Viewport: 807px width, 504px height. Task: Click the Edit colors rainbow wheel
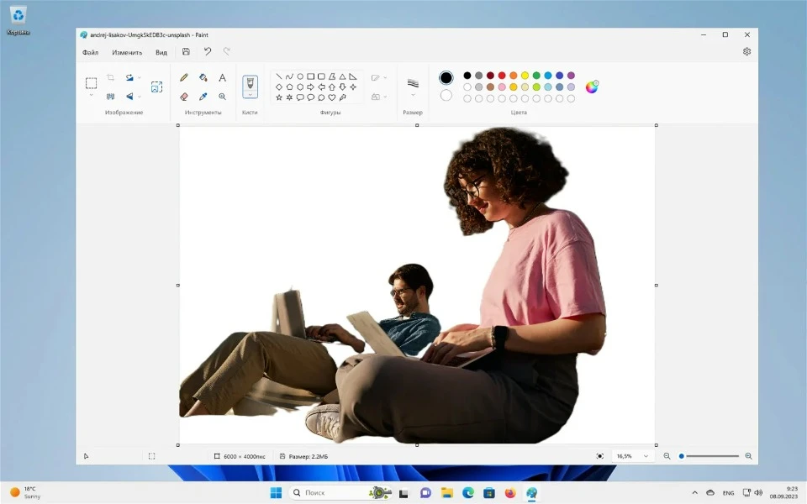592,87
